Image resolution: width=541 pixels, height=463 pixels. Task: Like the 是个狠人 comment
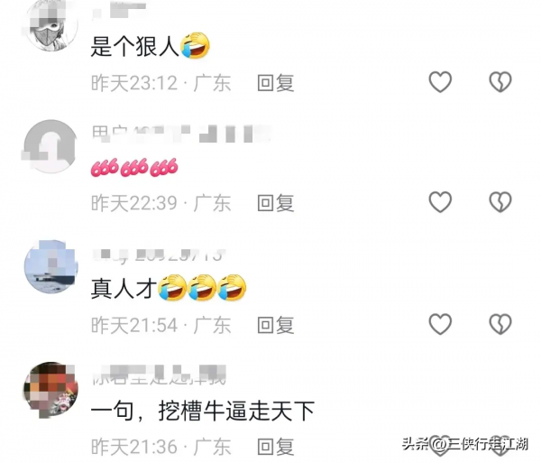(440, 82)
